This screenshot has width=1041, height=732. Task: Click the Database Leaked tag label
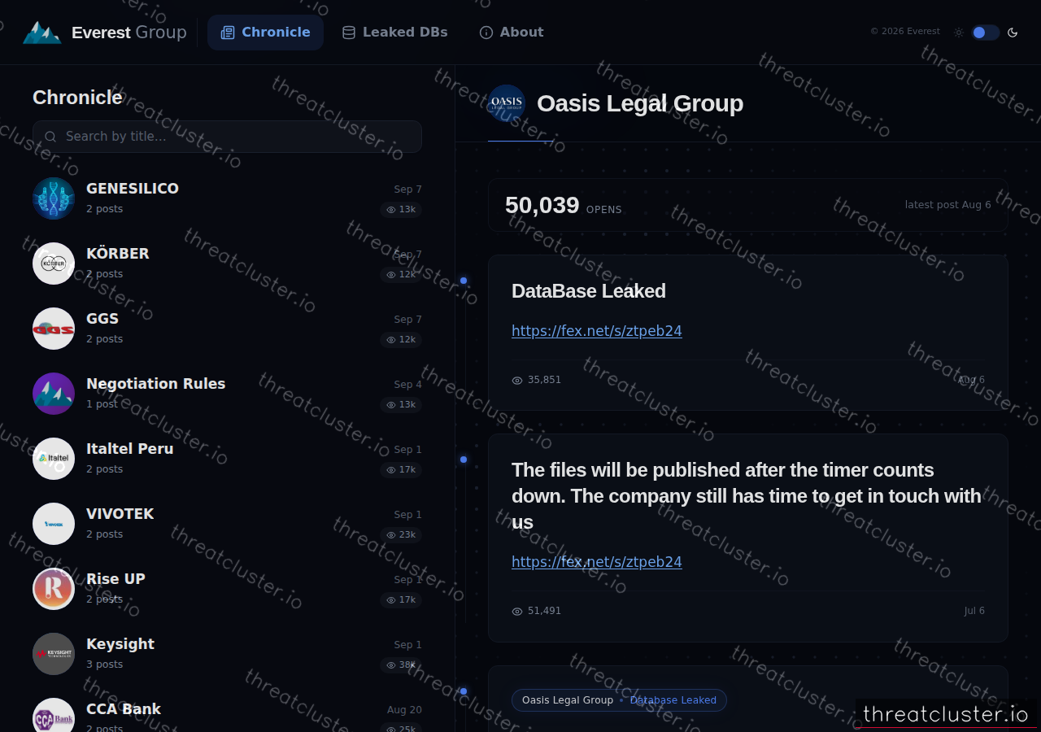pyautogui.click(x=673, y=700)
